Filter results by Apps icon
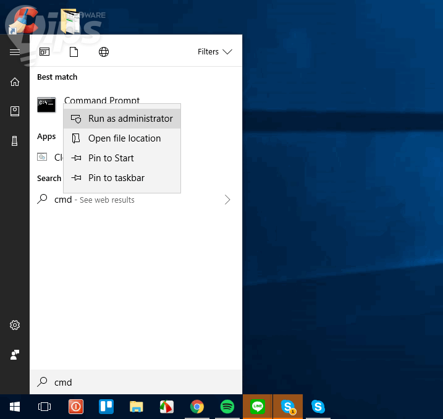This screenshot has width=443, height=419. [44, 52]
